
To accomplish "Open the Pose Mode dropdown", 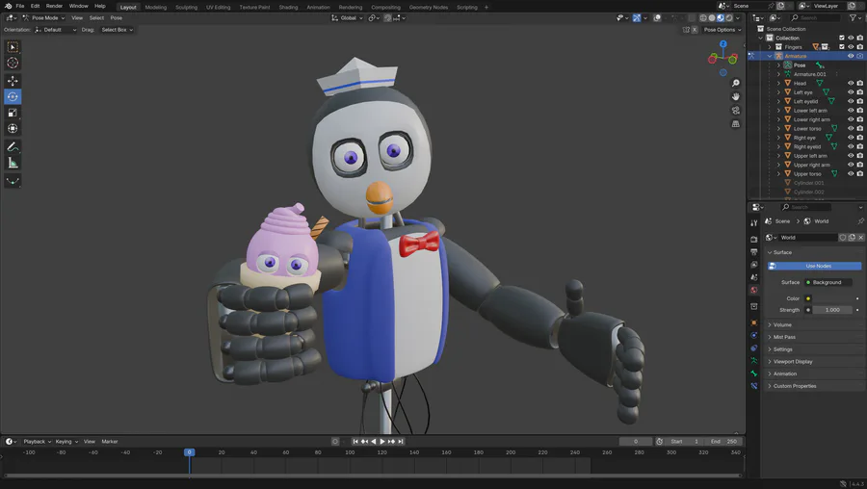I will [x=43, y=17].
